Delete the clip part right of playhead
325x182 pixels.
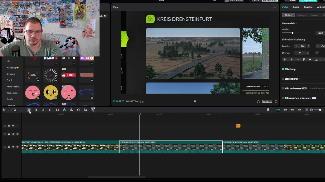click(x=43, y=110)
